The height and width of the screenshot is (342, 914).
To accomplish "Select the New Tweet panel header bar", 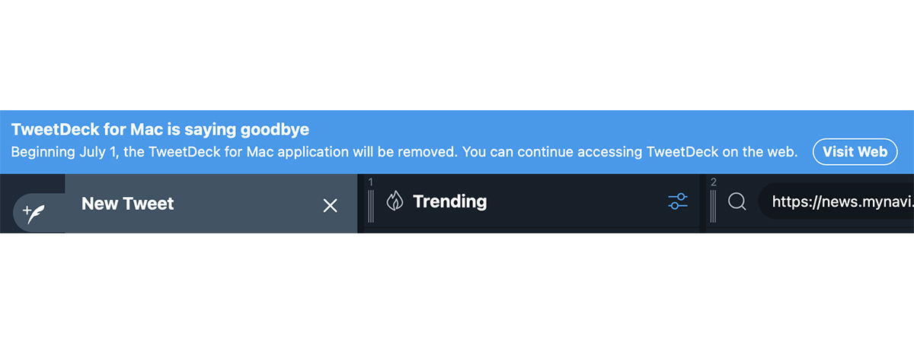I will (211, 204).
